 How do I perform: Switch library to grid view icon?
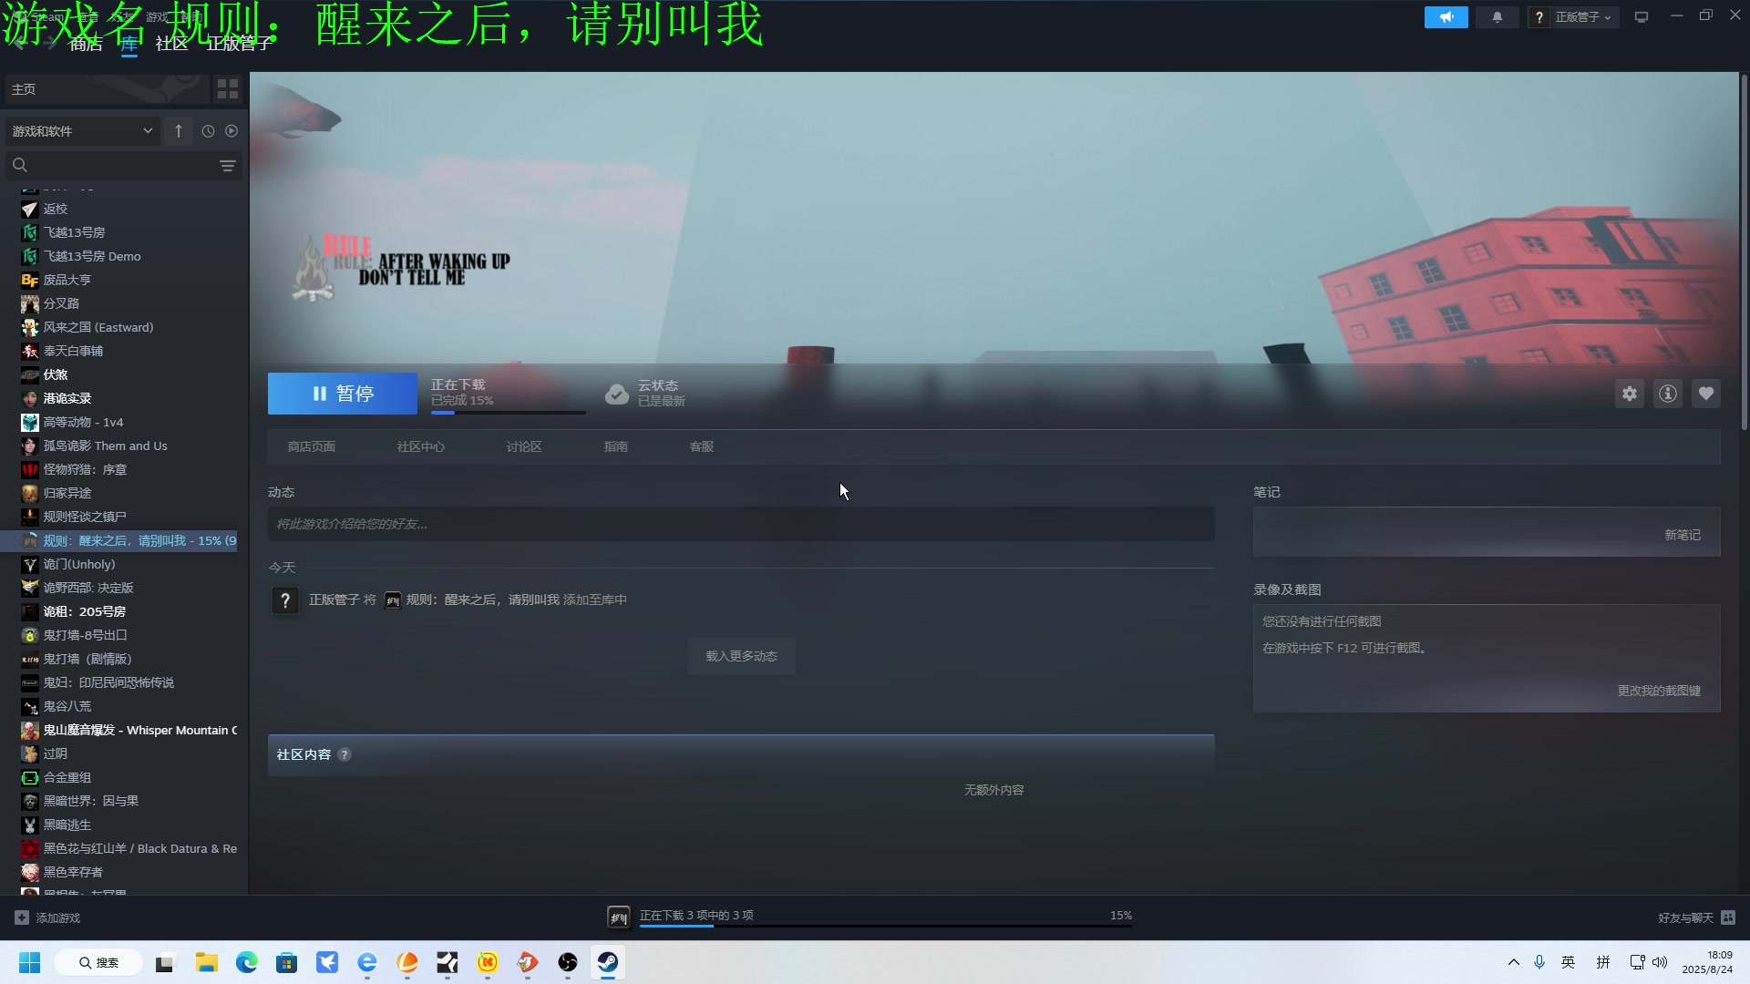point(228,89)
